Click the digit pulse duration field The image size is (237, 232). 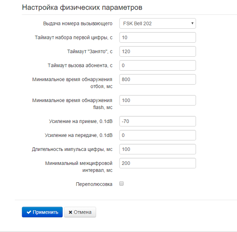(x=157, y=149)
